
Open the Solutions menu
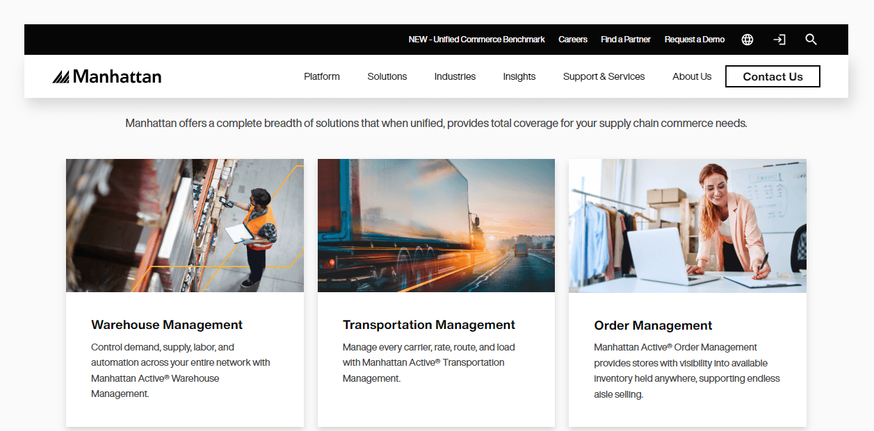387,76
